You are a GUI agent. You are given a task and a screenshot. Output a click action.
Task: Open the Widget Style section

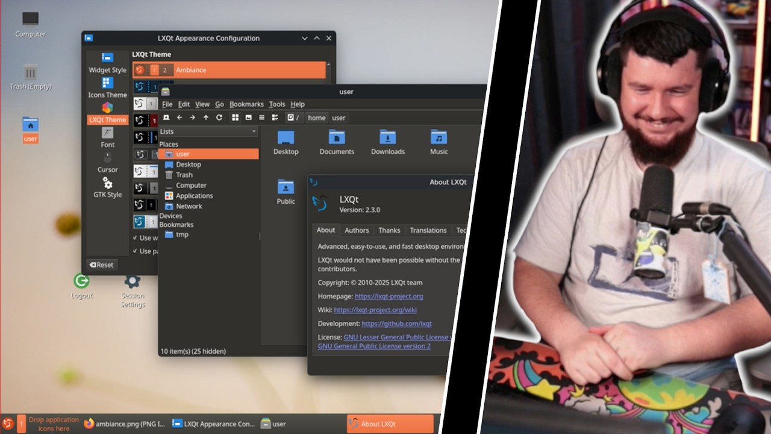click(107, 63)
